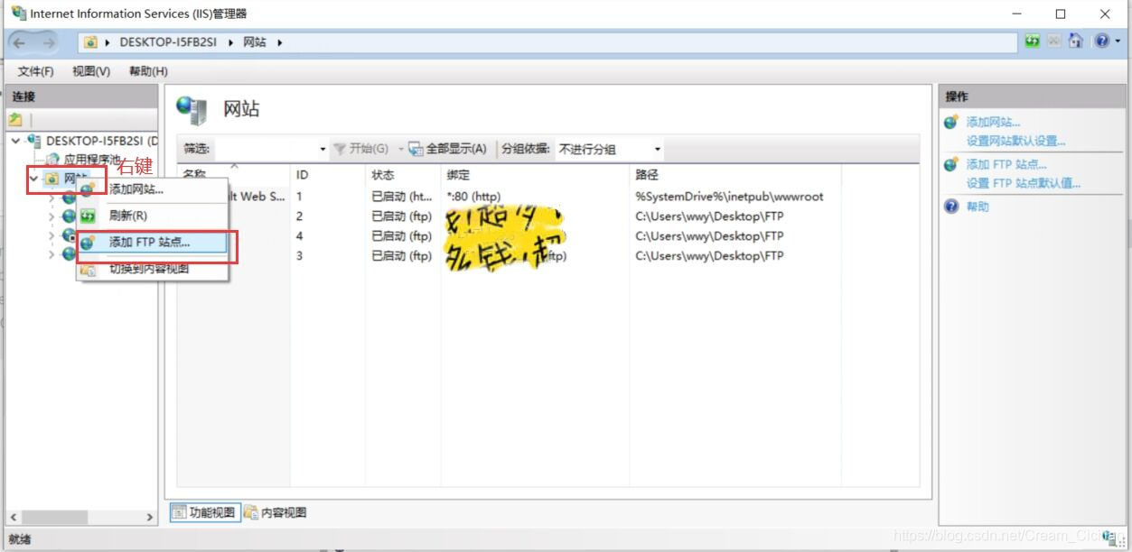Click the DESKTOP-I5FB2SI server icon in tree

tap(34, 141)
